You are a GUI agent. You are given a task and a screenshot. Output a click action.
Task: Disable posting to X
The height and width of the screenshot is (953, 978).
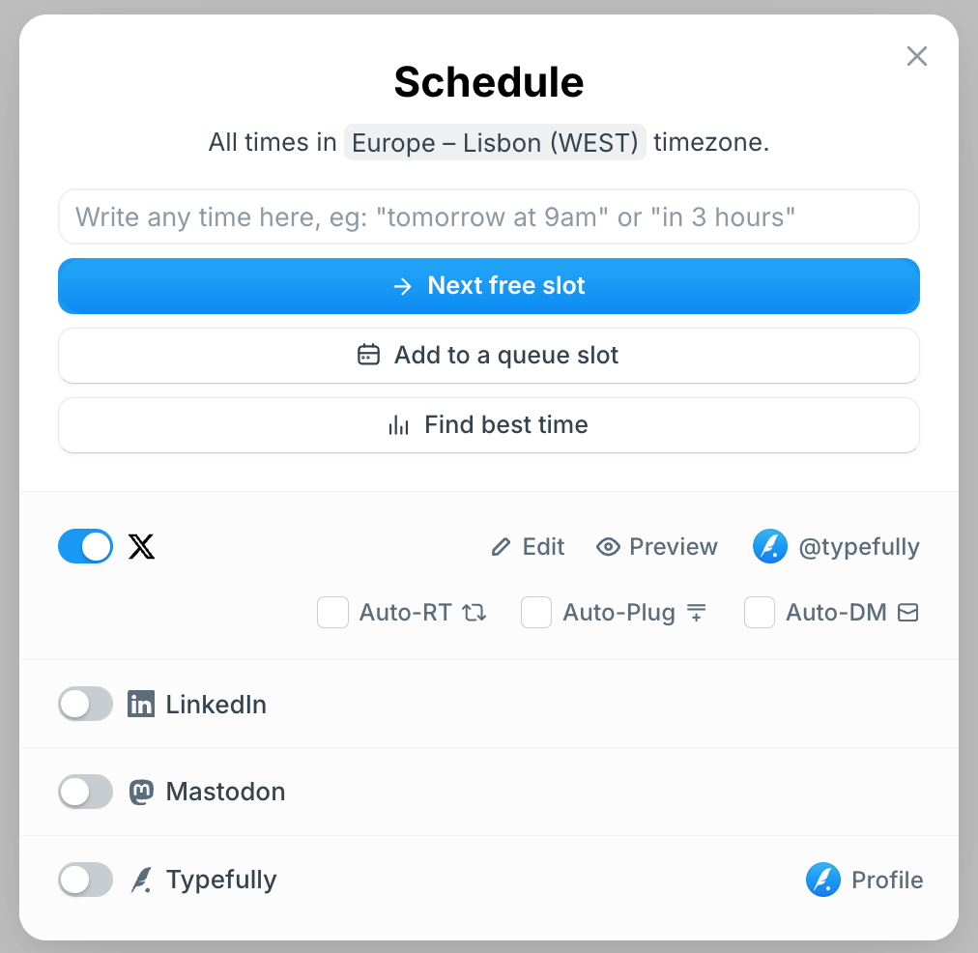click(x=85, y=546)
